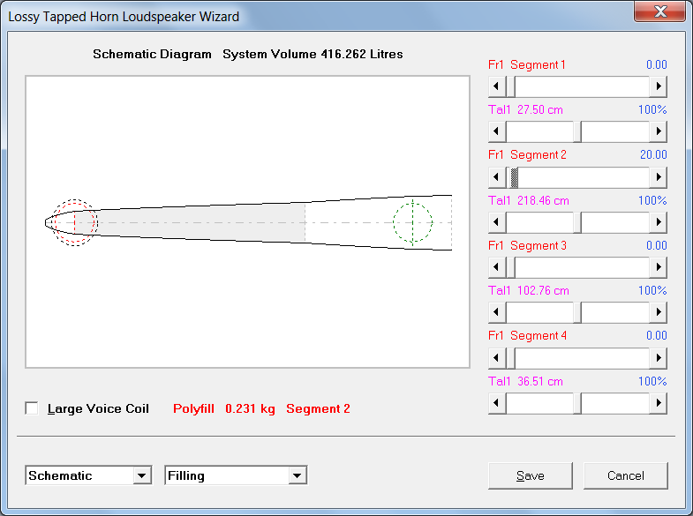Click the Tal1 218.46 cm slider thumb

tap(577, 222)
